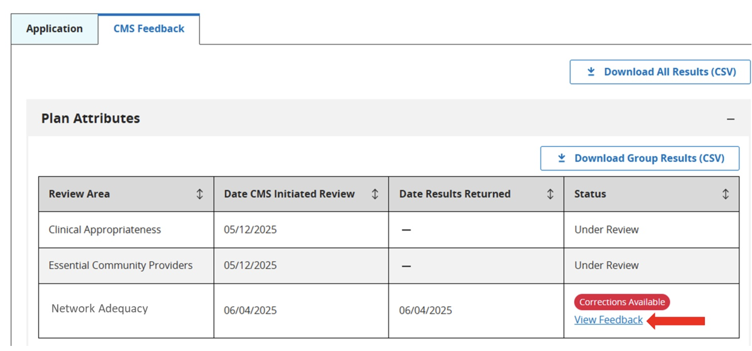The image size is (752, 351).
Task: Sort by Date CMS Initiated Review arrows
Action: 375,194
